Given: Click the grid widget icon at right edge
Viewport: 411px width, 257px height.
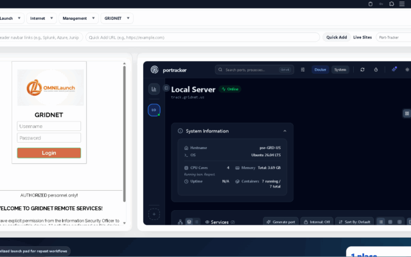Looking at the screenshot, I should coord(407,113).
